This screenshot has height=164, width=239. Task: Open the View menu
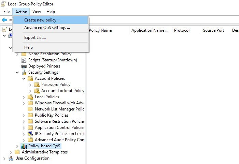[x=37, y=12]
